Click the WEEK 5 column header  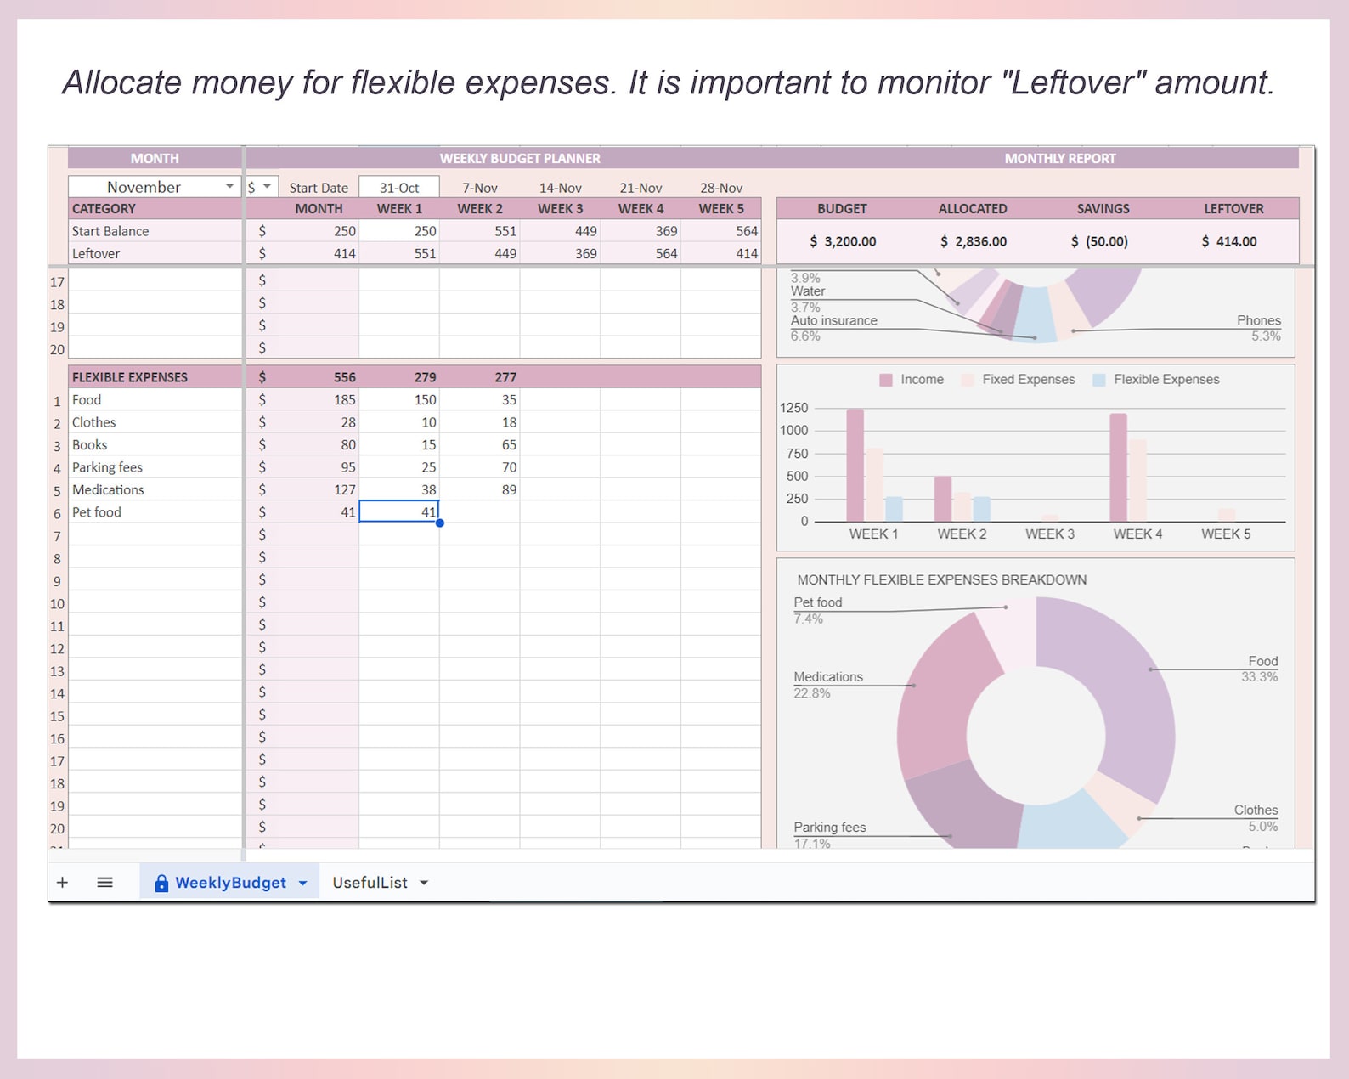(x=721, y=208)
